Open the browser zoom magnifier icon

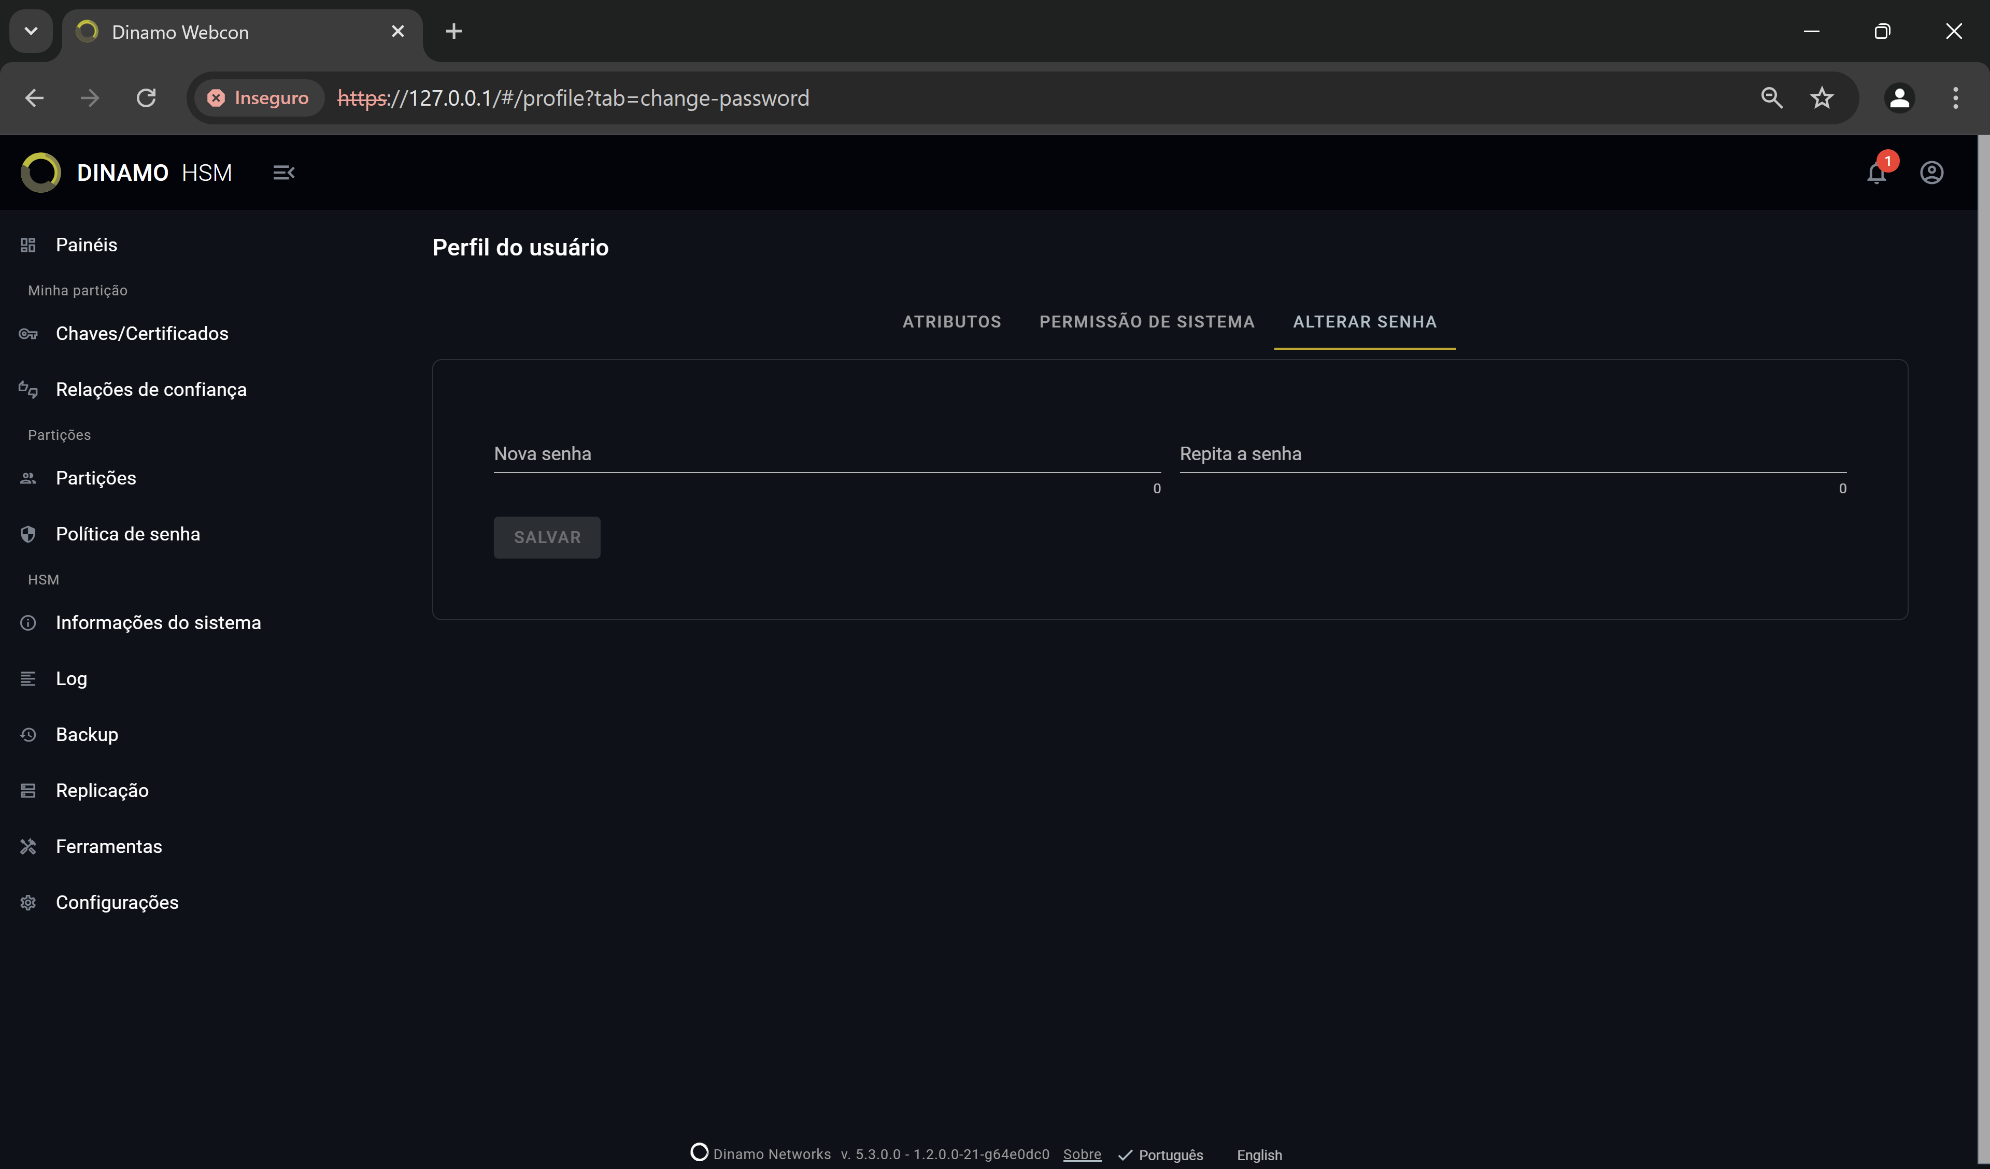[x=1772, y=98]
